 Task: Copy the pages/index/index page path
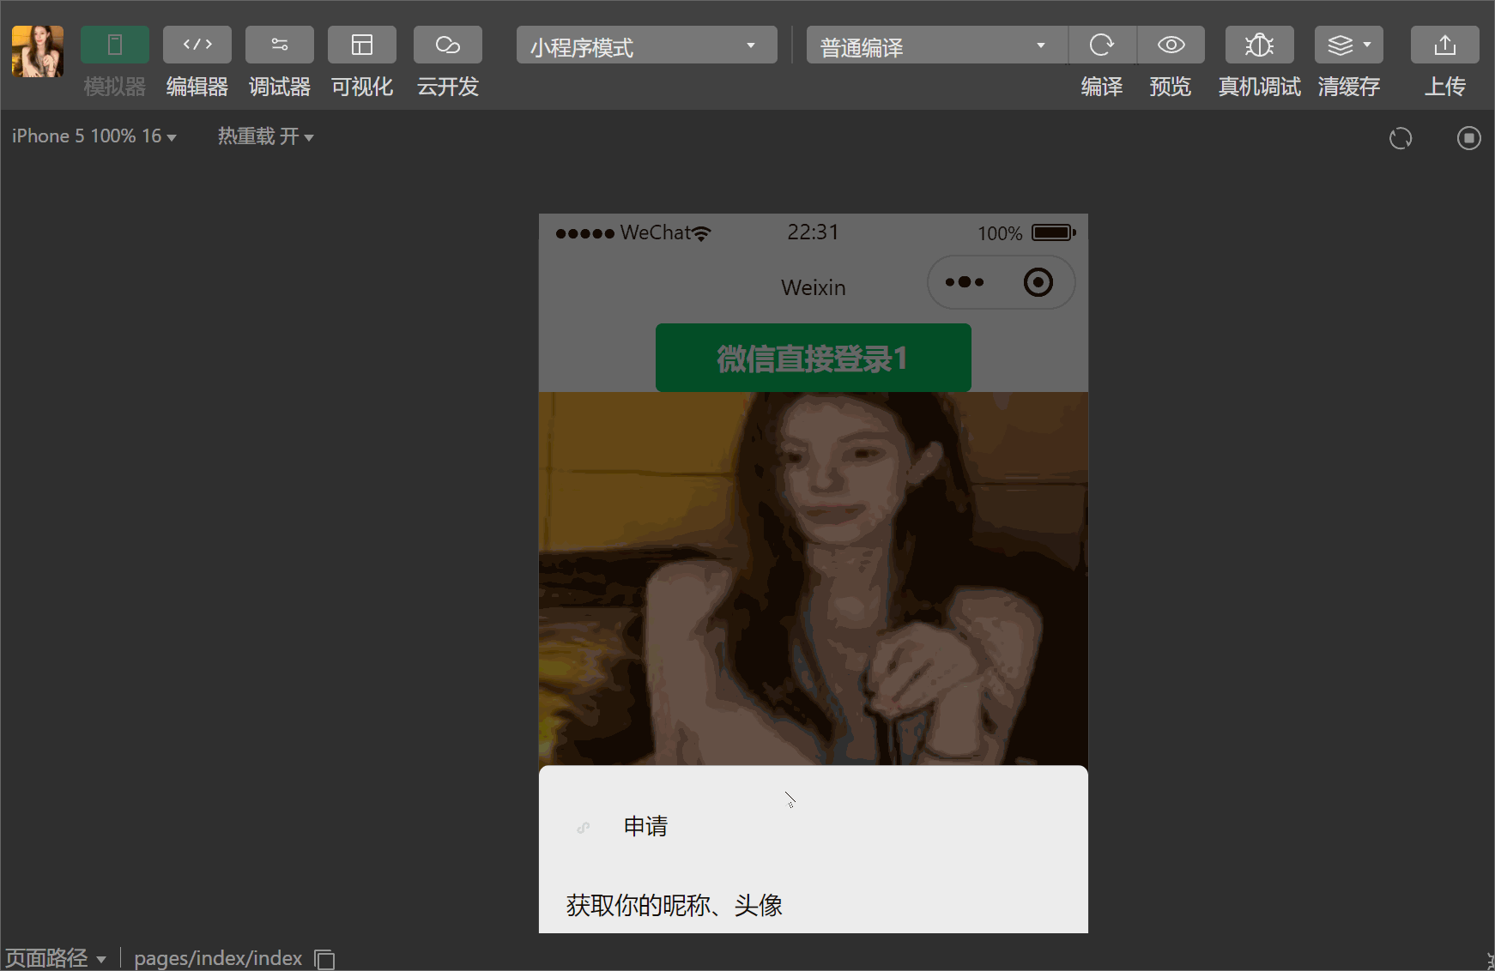point(324,958)
